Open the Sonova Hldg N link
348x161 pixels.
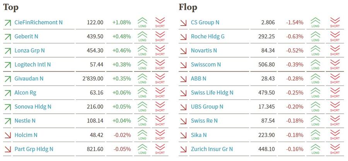33,107
